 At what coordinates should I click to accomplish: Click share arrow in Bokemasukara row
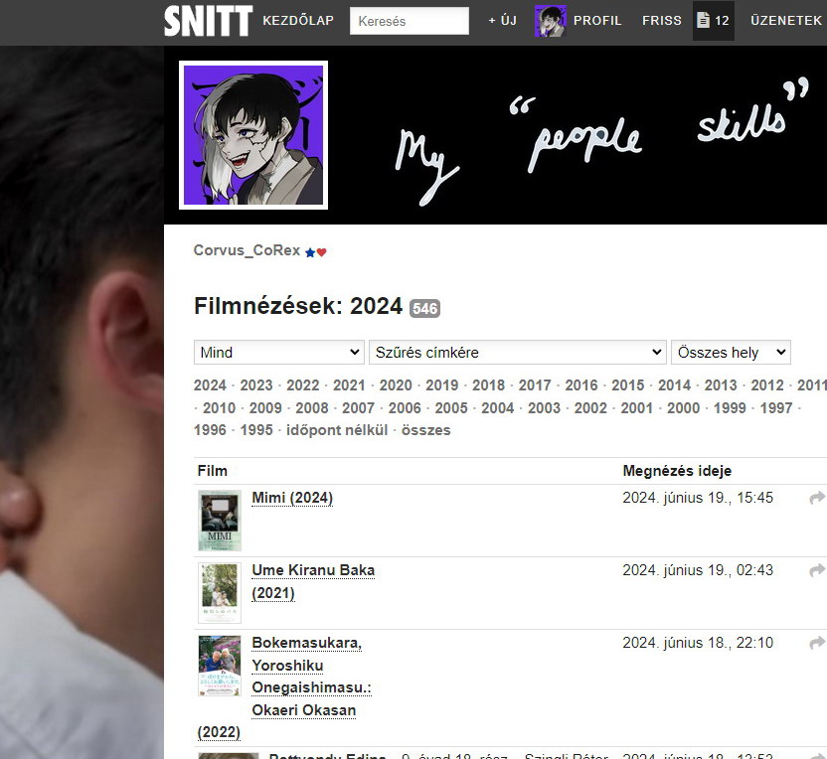[x=817, y=643]
